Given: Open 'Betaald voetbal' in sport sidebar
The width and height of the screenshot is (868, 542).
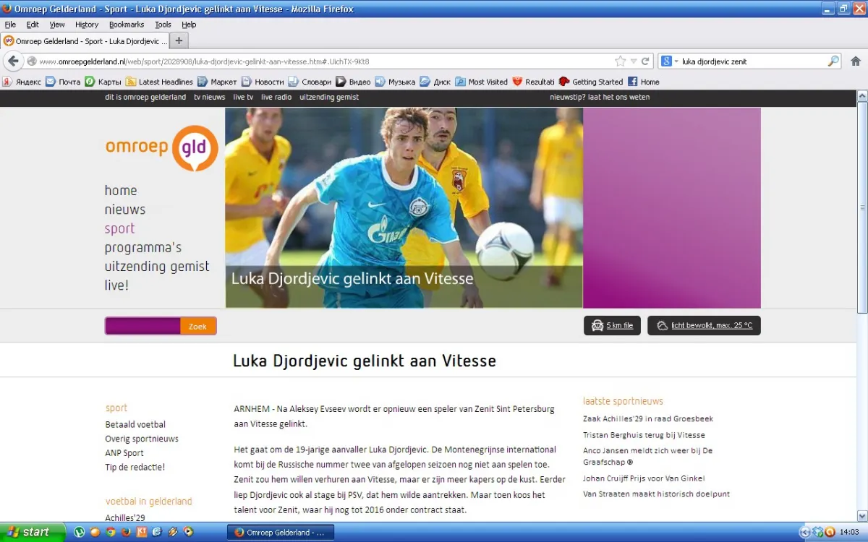Looking at the screenshot, I should pos(135,424).
